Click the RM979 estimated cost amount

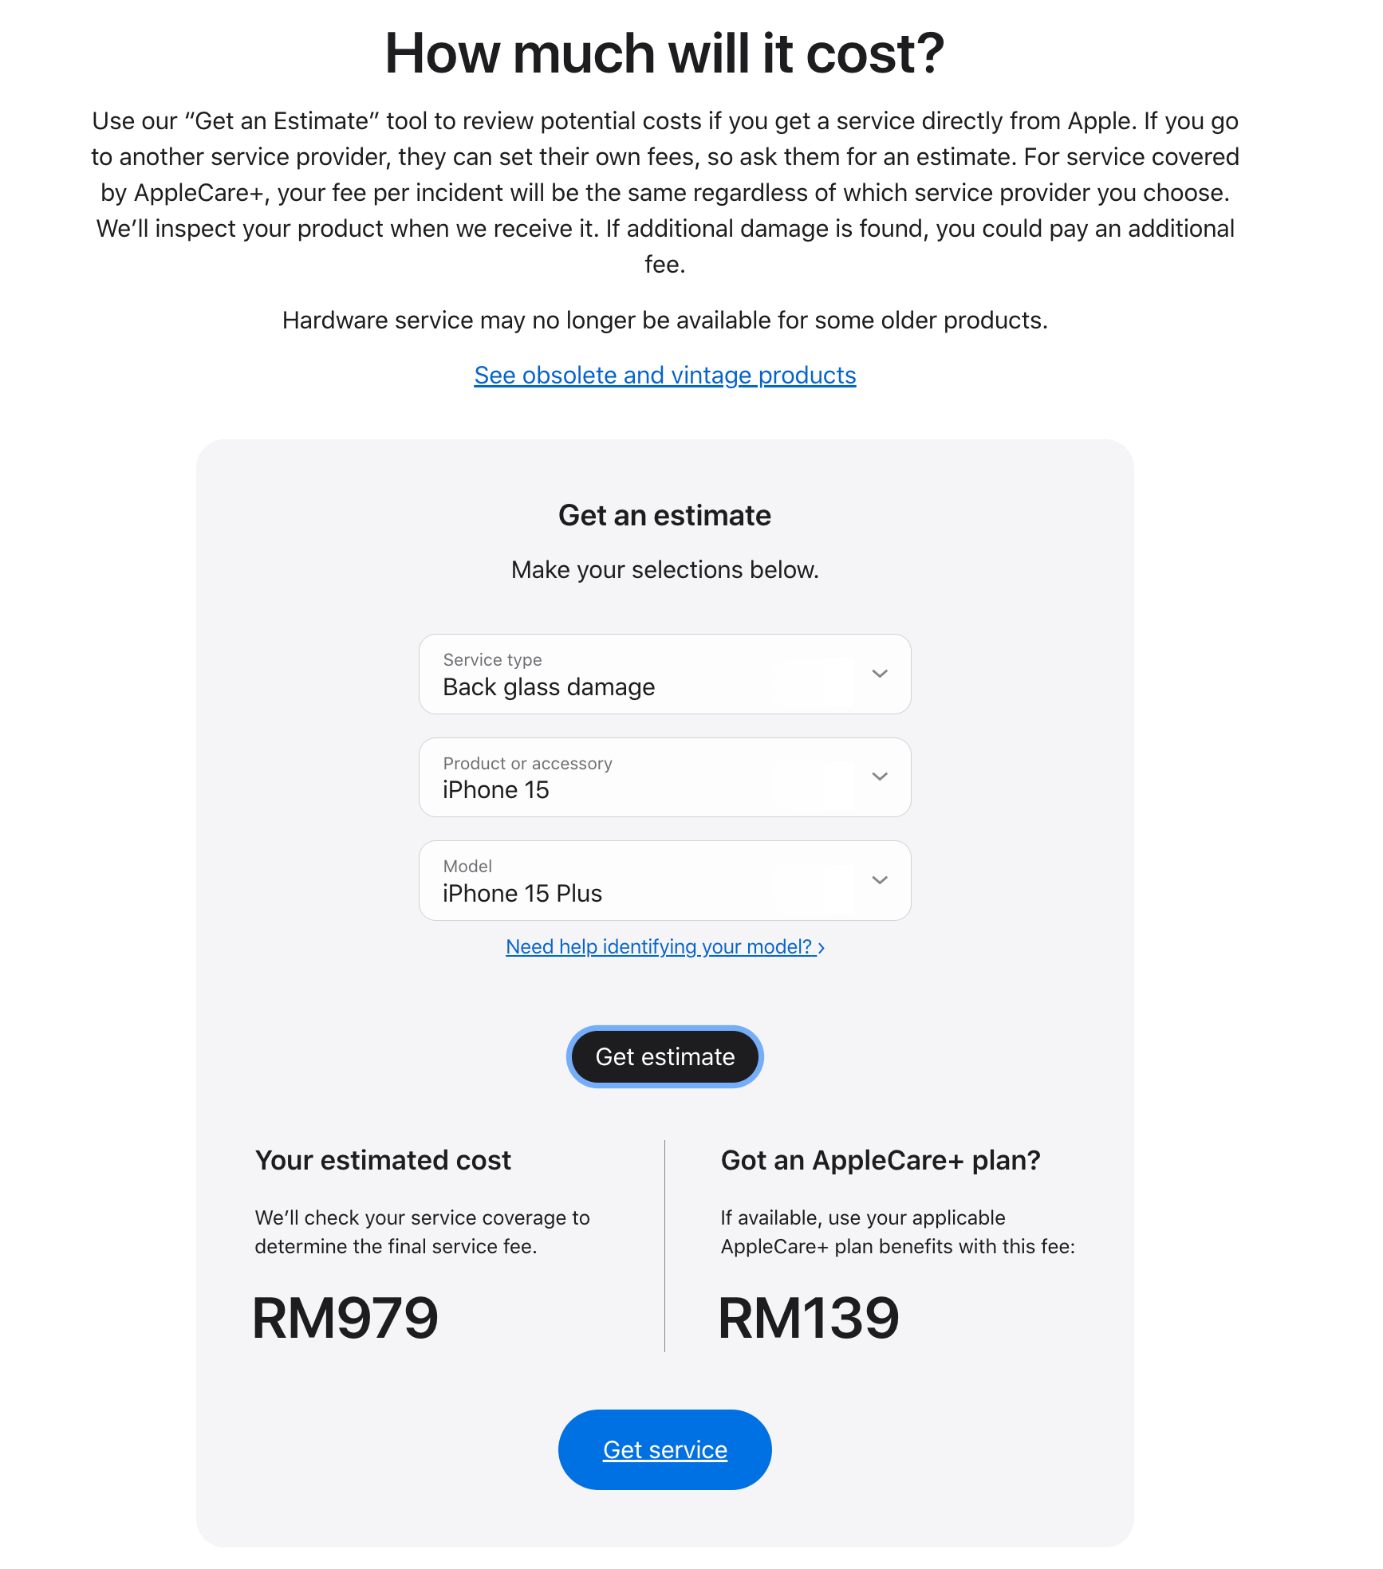point(345,1318)
